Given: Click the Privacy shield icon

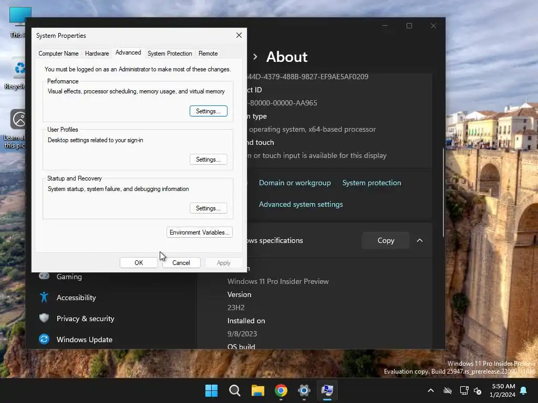Looking at the screenshot, I should (x=44, y=318).
